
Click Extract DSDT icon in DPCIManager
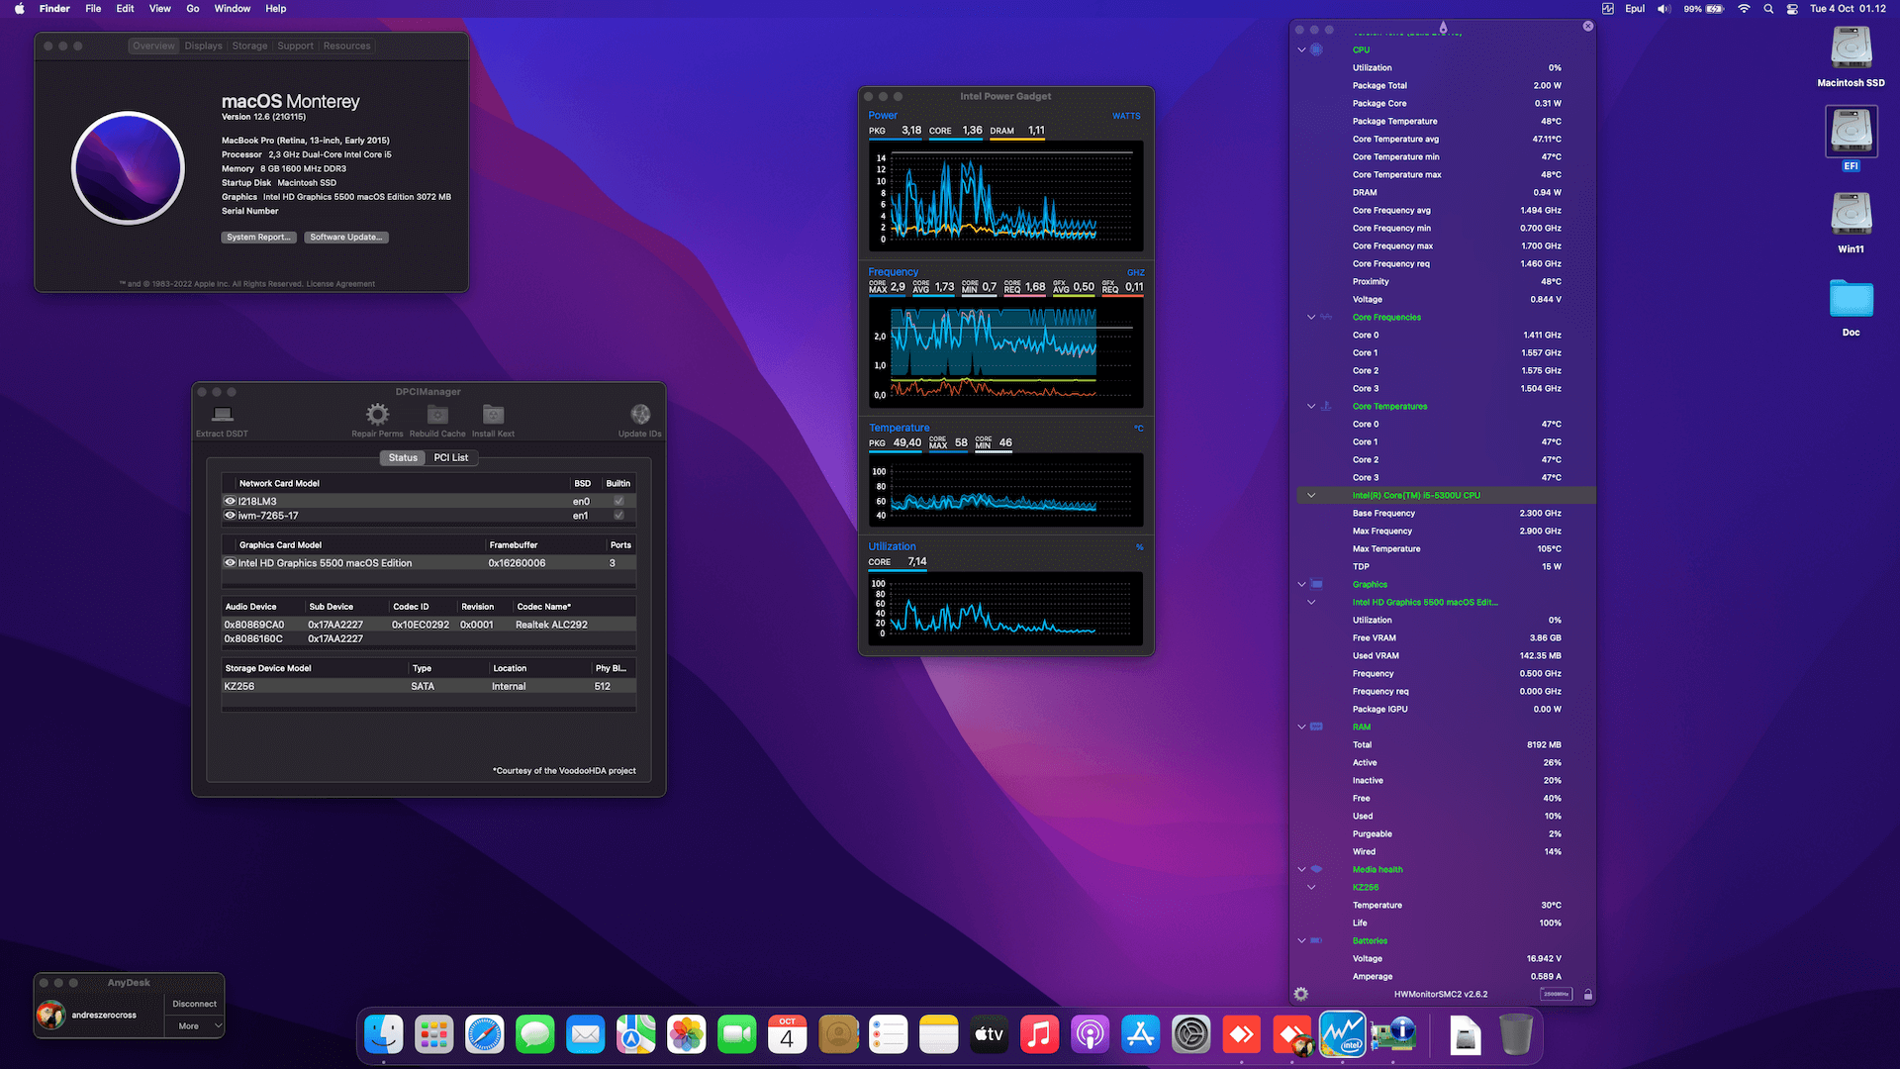223,414
